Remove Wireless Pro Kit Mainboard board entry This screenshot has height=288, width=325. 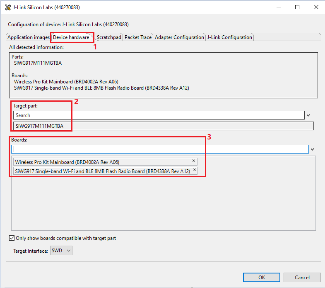click(194, 161)
